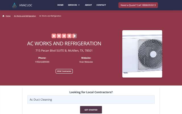Click the third rating star
The width and height of the screenshot is (182, 114).
tap(64, 36)
